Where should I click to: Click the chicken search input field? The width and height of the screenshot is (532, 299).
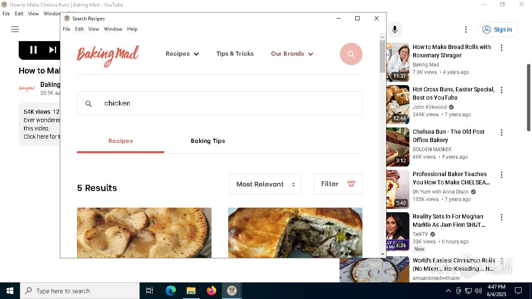(x=219, y=103)
